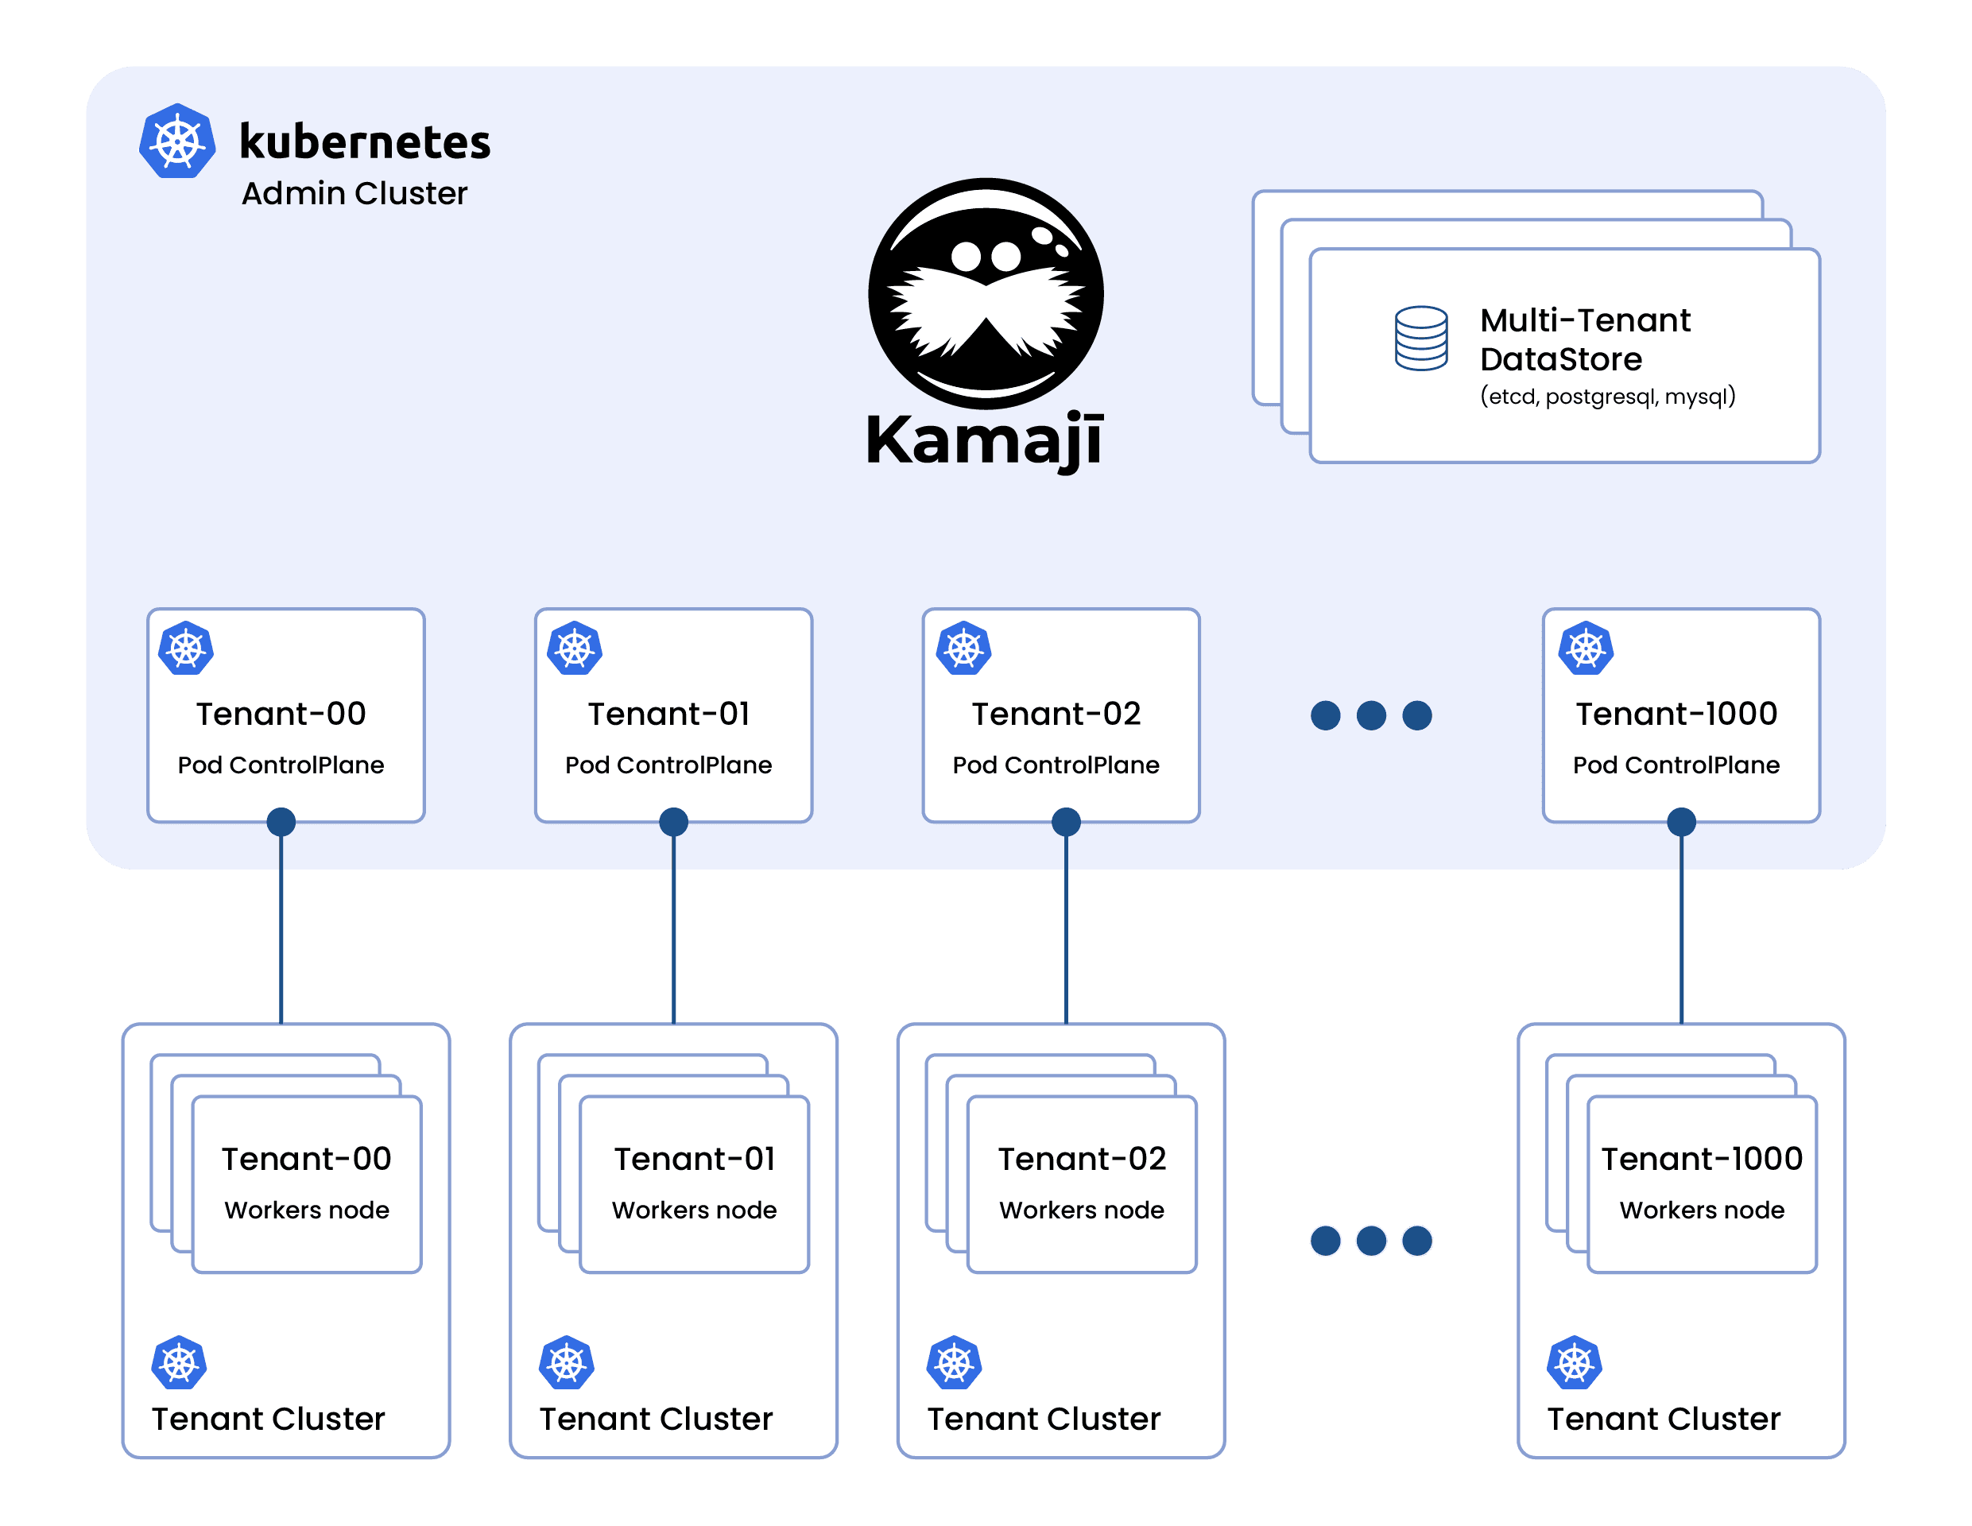Click 'Tenant-1000' in the Workers node card
Viewport: 1972px width, 1526px height.
point(1702,1160)
